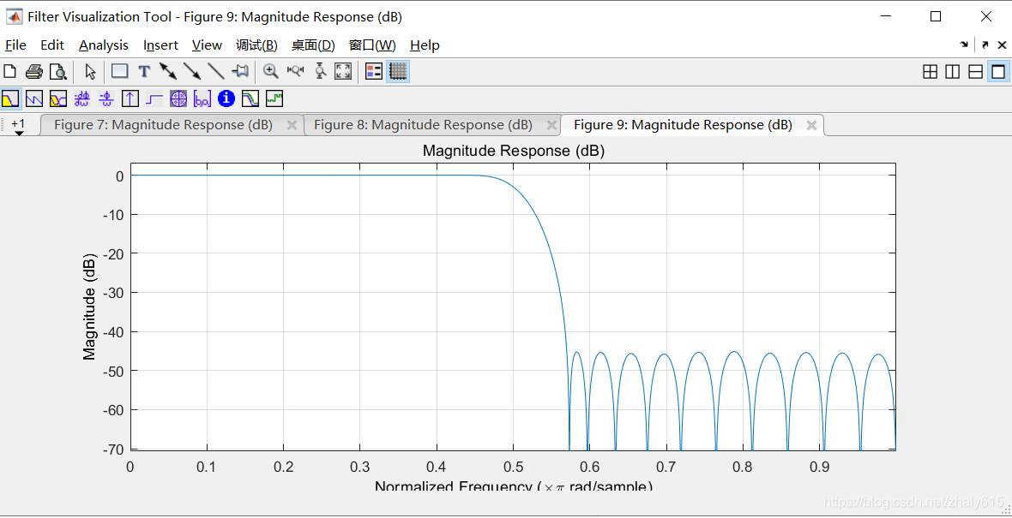Show Magnitude Response analysis
Screen dimensions: 1012x518
(x=11, y=98)
